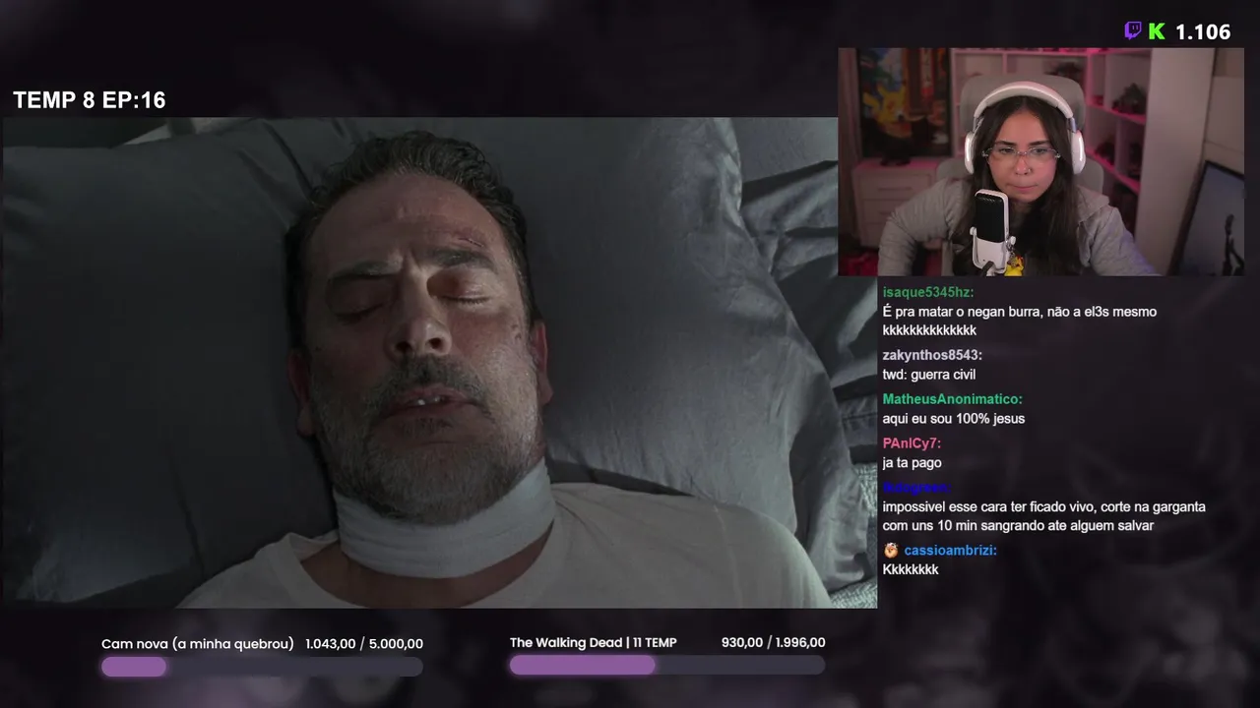Open chat user MatheusAnonimatico's name
The height and width of the screenshot is (708, 1260).
[953, 399]
